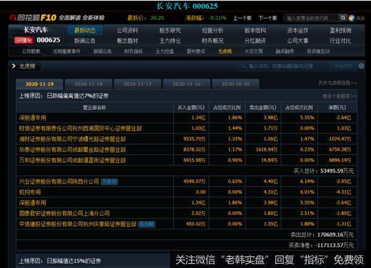Open 中信建投证券杭州庆春路证券营业部 row

tap(78, 224)
